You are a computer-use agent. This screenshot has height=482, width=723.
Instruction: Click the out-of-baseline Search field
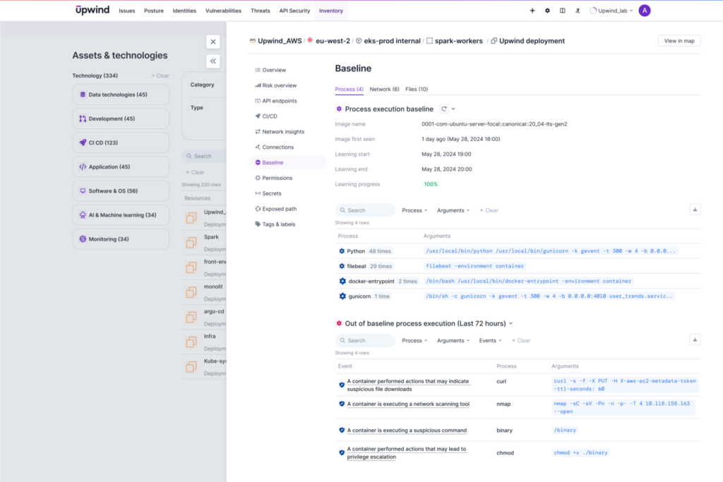pyautogui.click(x=365, y=341)
